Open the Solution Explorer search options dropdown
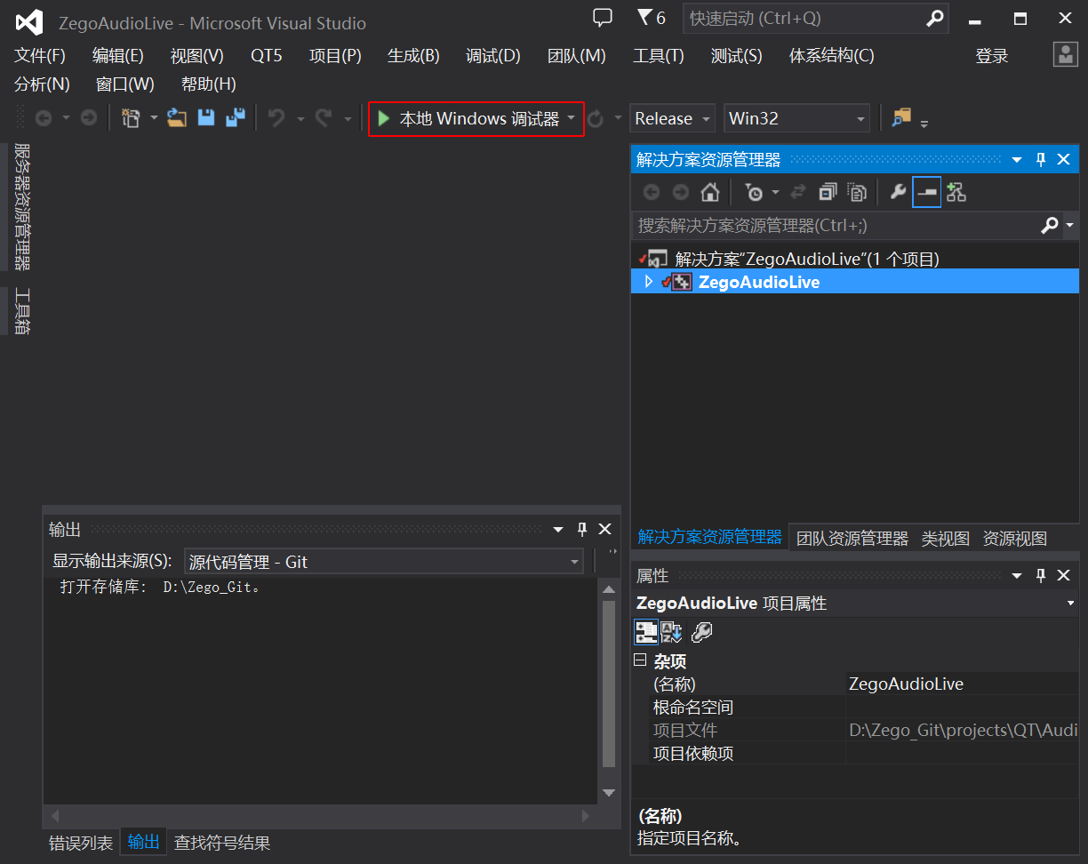This screenshot has width=1088, height=864. click(x=1070, y=225)
